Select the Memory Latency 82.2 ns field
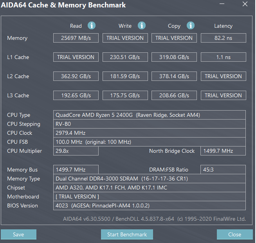Viewport: 256px width, 243px height. click(x=224, y=38)
